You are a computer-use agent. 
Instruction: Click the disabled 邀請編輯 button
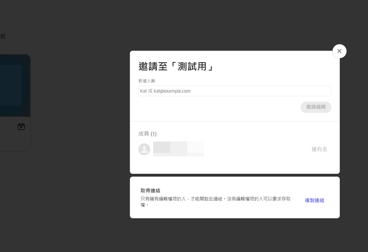tap(316, 107)
